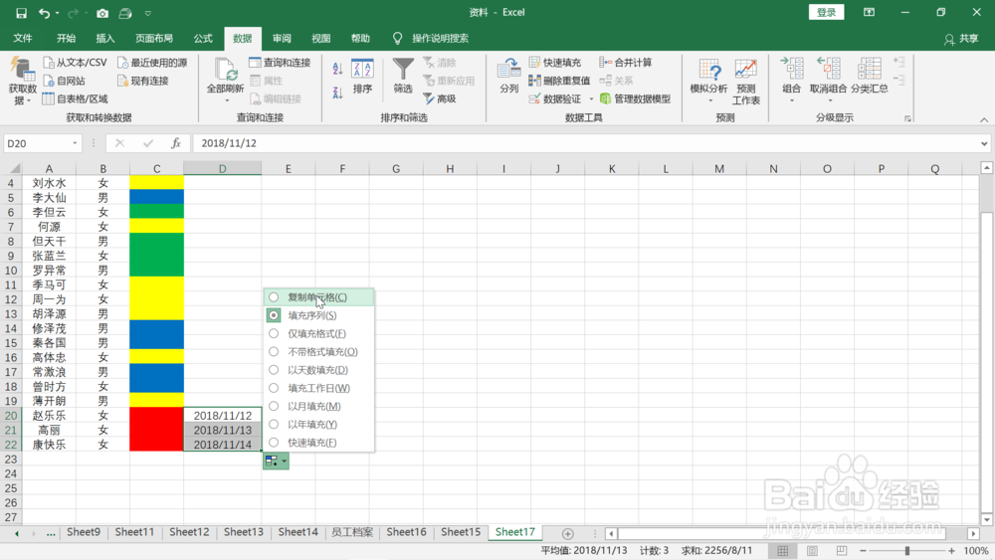Open the AutoFill options dropdown button
The height and width of the screenshot is (560, 995).
276,462
